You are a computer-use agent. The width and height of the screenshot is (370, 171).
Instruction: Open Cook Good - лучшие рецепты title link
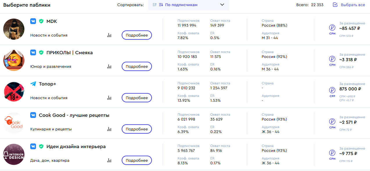(x=74, y=115)
